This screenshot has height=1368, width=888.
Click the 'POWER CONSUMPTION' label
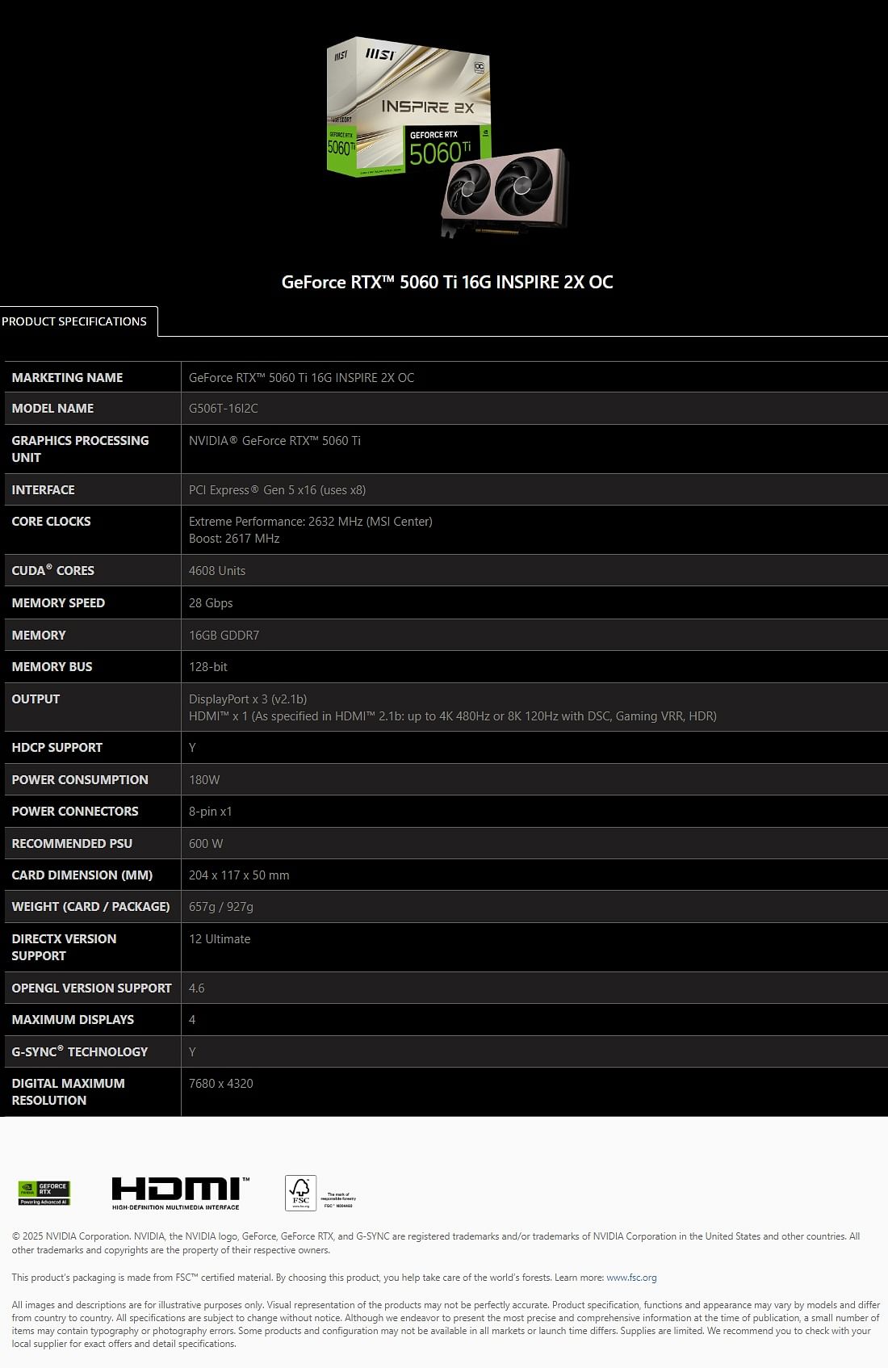(80, 780)
